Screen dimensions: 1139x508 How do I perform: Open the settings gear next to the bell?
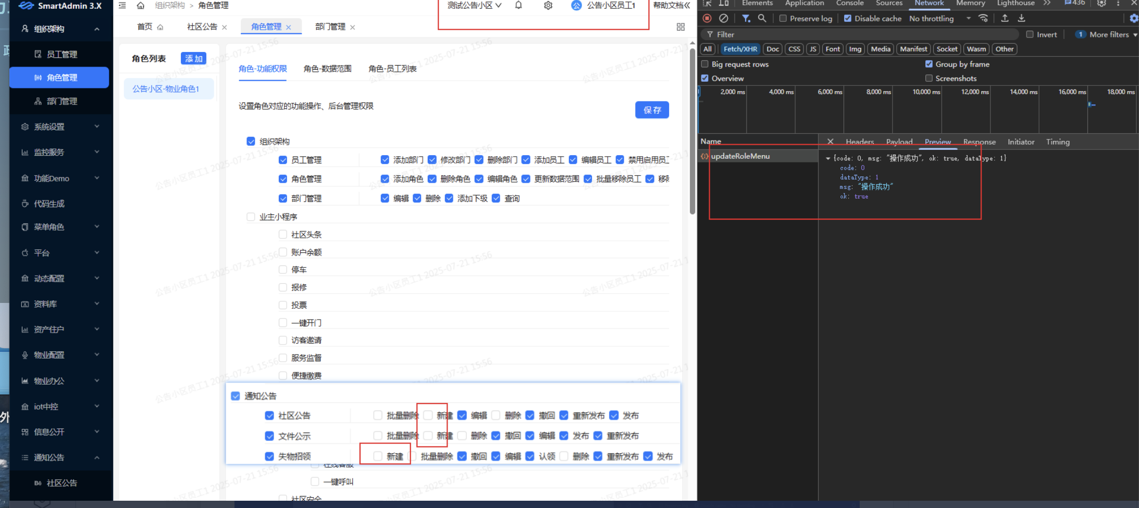click(x=548, y=4)
